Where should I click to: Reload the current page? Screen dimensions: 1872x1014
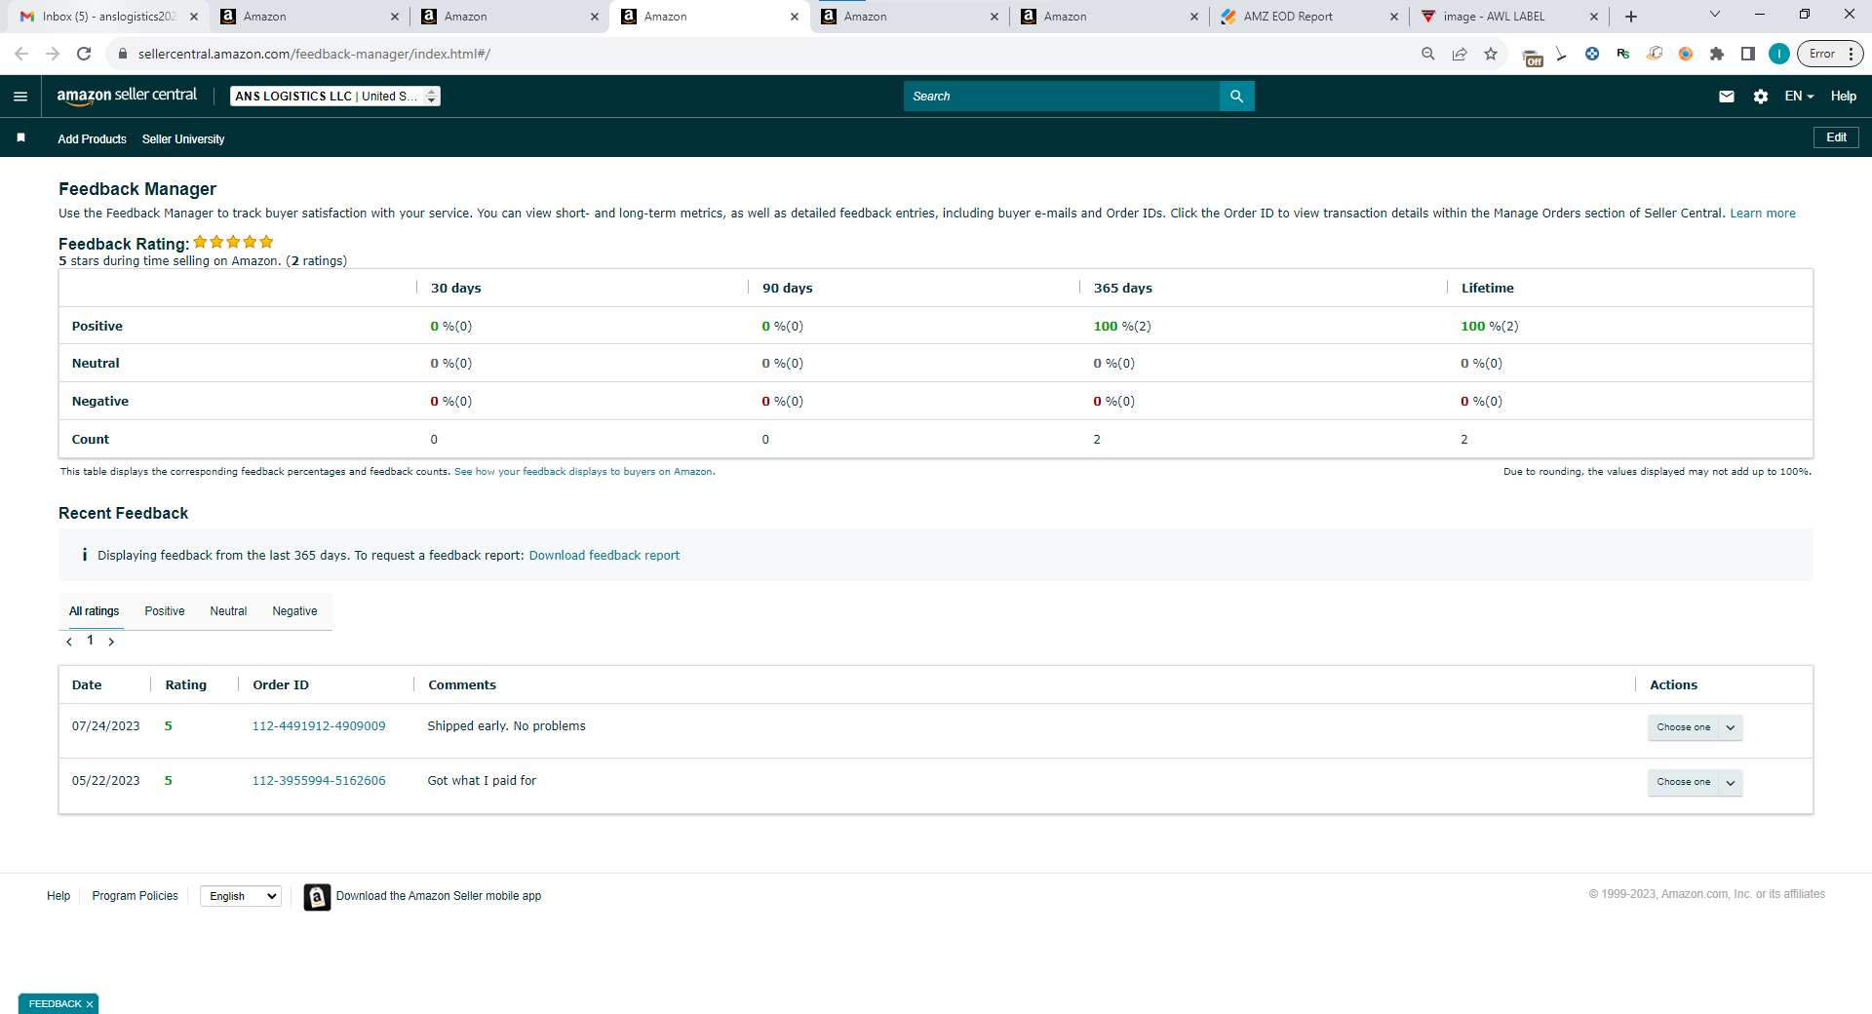click(84, 54)
